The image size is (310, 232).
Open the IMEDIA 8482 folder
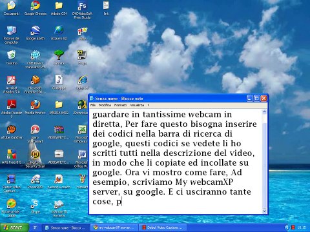point(59,104)
